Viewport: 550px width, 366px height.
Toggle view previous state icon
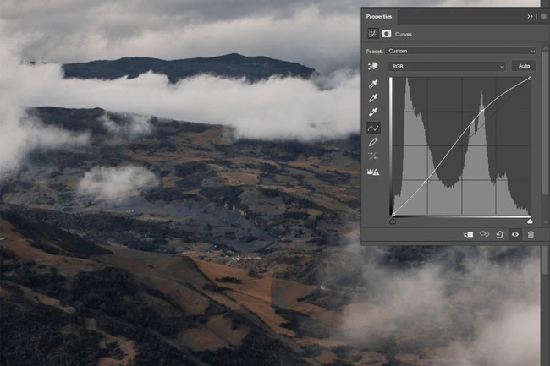(x=485, y=234)
